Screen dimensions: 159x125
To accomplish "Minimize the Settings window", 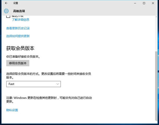I will [x=135, y=3].
